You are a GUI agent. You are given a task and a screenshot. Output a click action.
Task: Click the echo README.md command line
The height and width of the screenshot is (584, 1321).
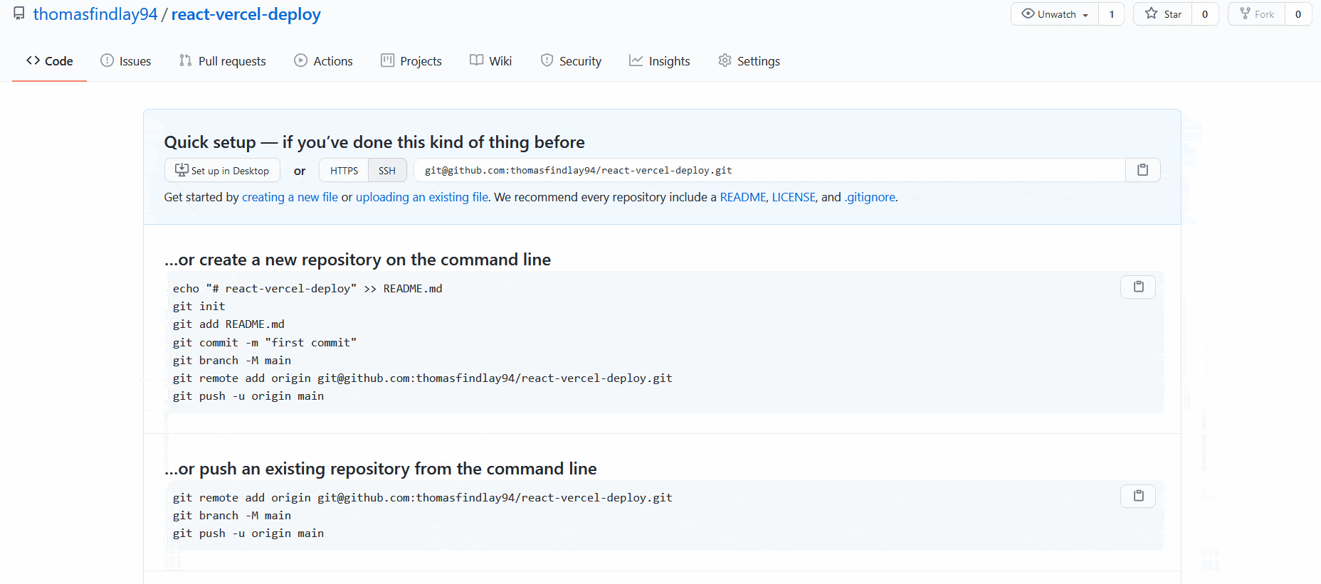(x=307, y=289)
